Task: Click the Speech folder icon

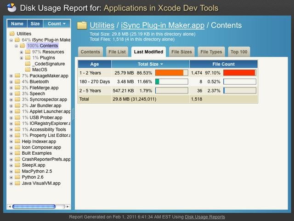Action: point(17,93)
